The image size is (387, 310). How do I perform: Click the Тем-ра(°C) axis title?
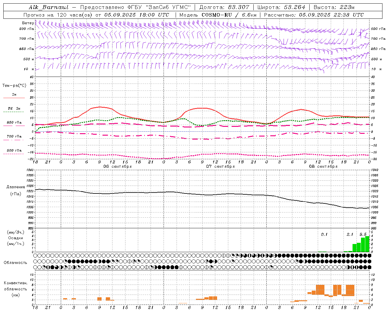click(14, 86)
